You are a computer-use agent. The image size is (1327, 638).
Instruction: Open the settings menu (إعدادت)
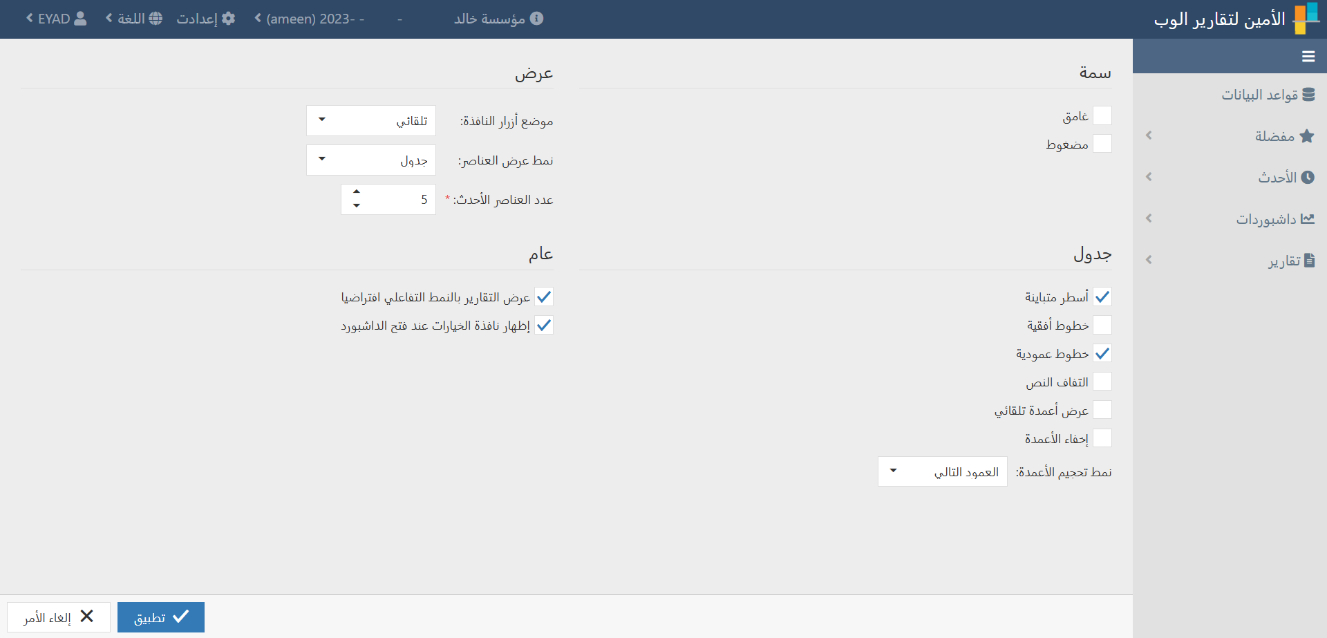pos(205,19)
